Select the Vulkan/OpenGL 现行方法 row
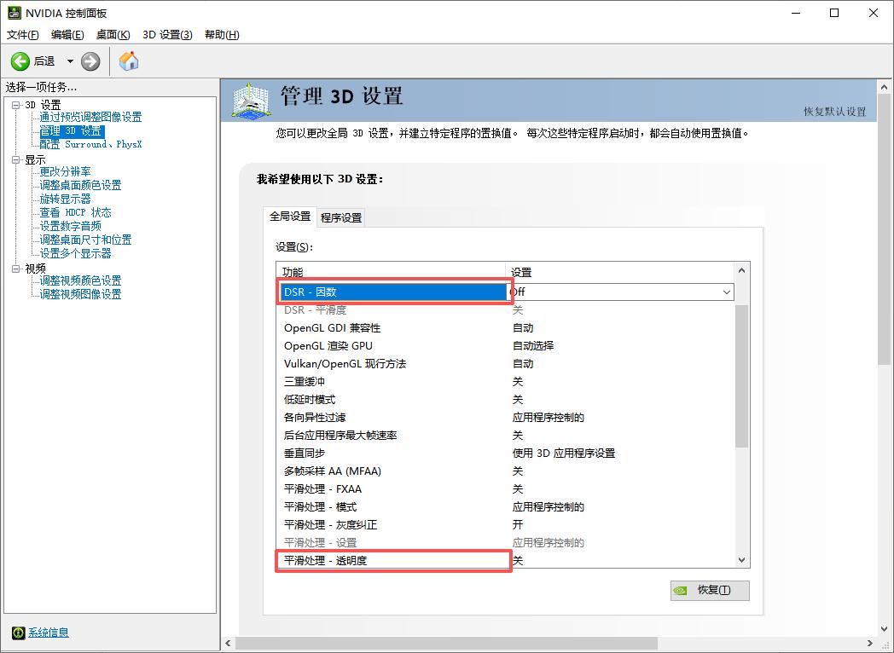The width and height of the screenshot is (894, 653). pyautogui.click(x=507, y=363)
